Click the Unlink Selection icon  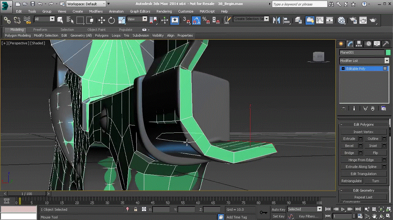tap(17, 20)
